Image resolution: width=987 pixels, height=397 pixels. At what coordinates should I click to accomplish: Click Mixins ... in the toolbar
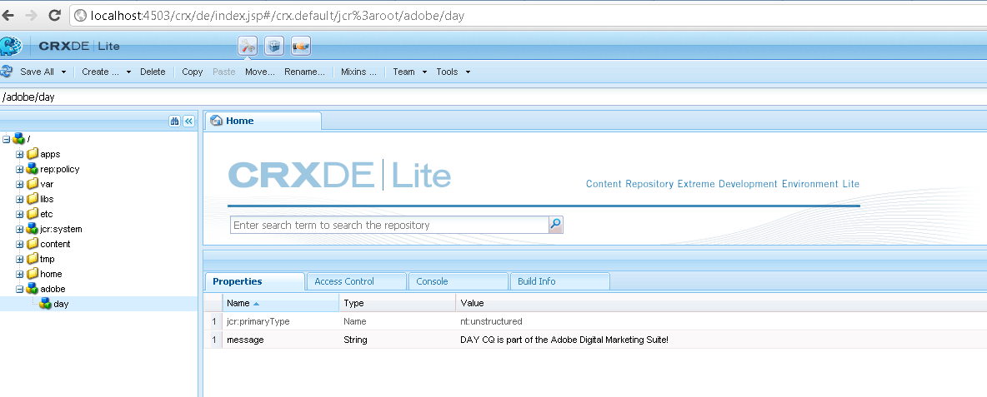(x=358, y=72)
